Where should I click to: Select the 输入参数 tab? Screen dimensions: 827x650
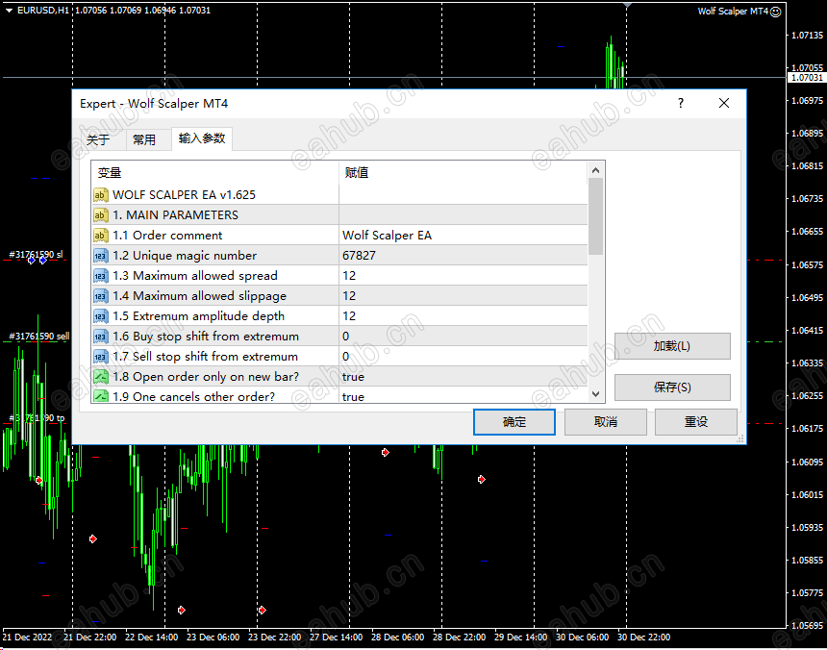coord(202,138)
